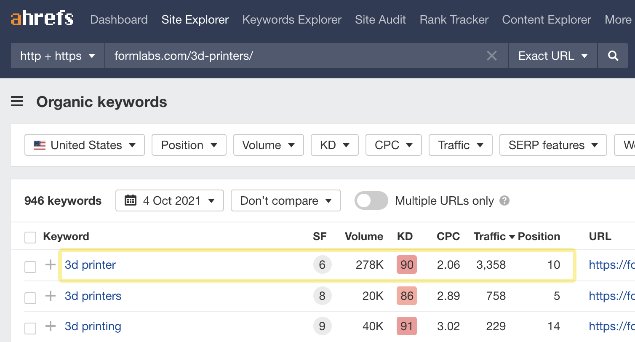
Task: Open the Don't compare dropdown
Action: coord(285,200)
